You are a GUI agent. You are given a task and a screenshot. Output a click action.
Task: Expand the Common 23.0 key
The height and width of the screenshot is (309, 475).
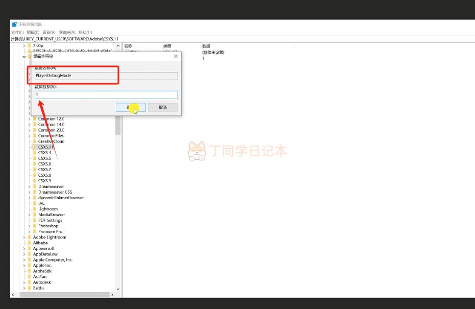click(30, 130)
